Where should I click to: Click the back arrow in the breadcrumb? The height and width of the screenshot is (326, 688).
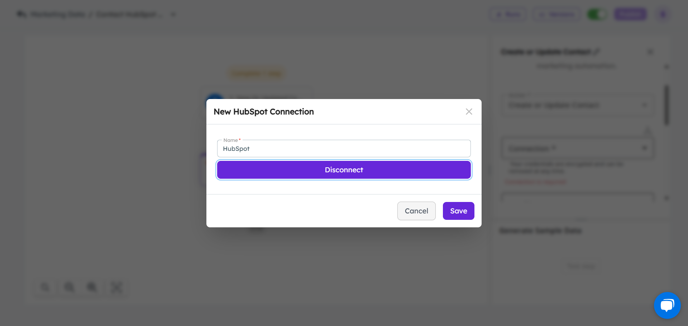pyautogui.click(x=21, y=14)
